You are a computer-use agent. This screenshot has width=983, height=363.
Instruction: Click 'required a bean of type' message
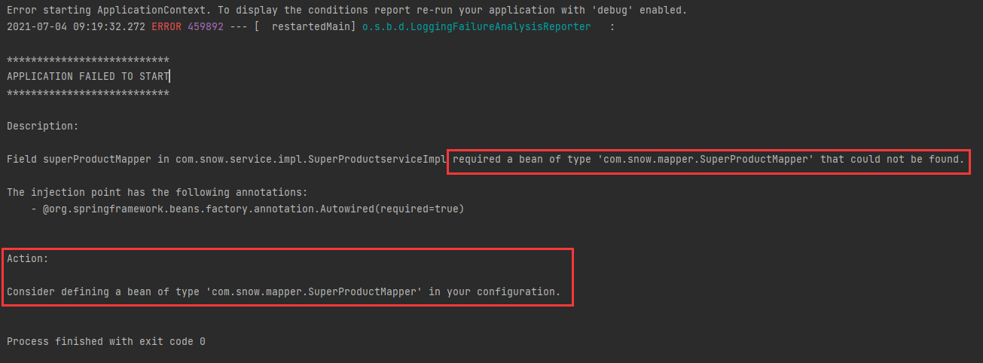708,159
